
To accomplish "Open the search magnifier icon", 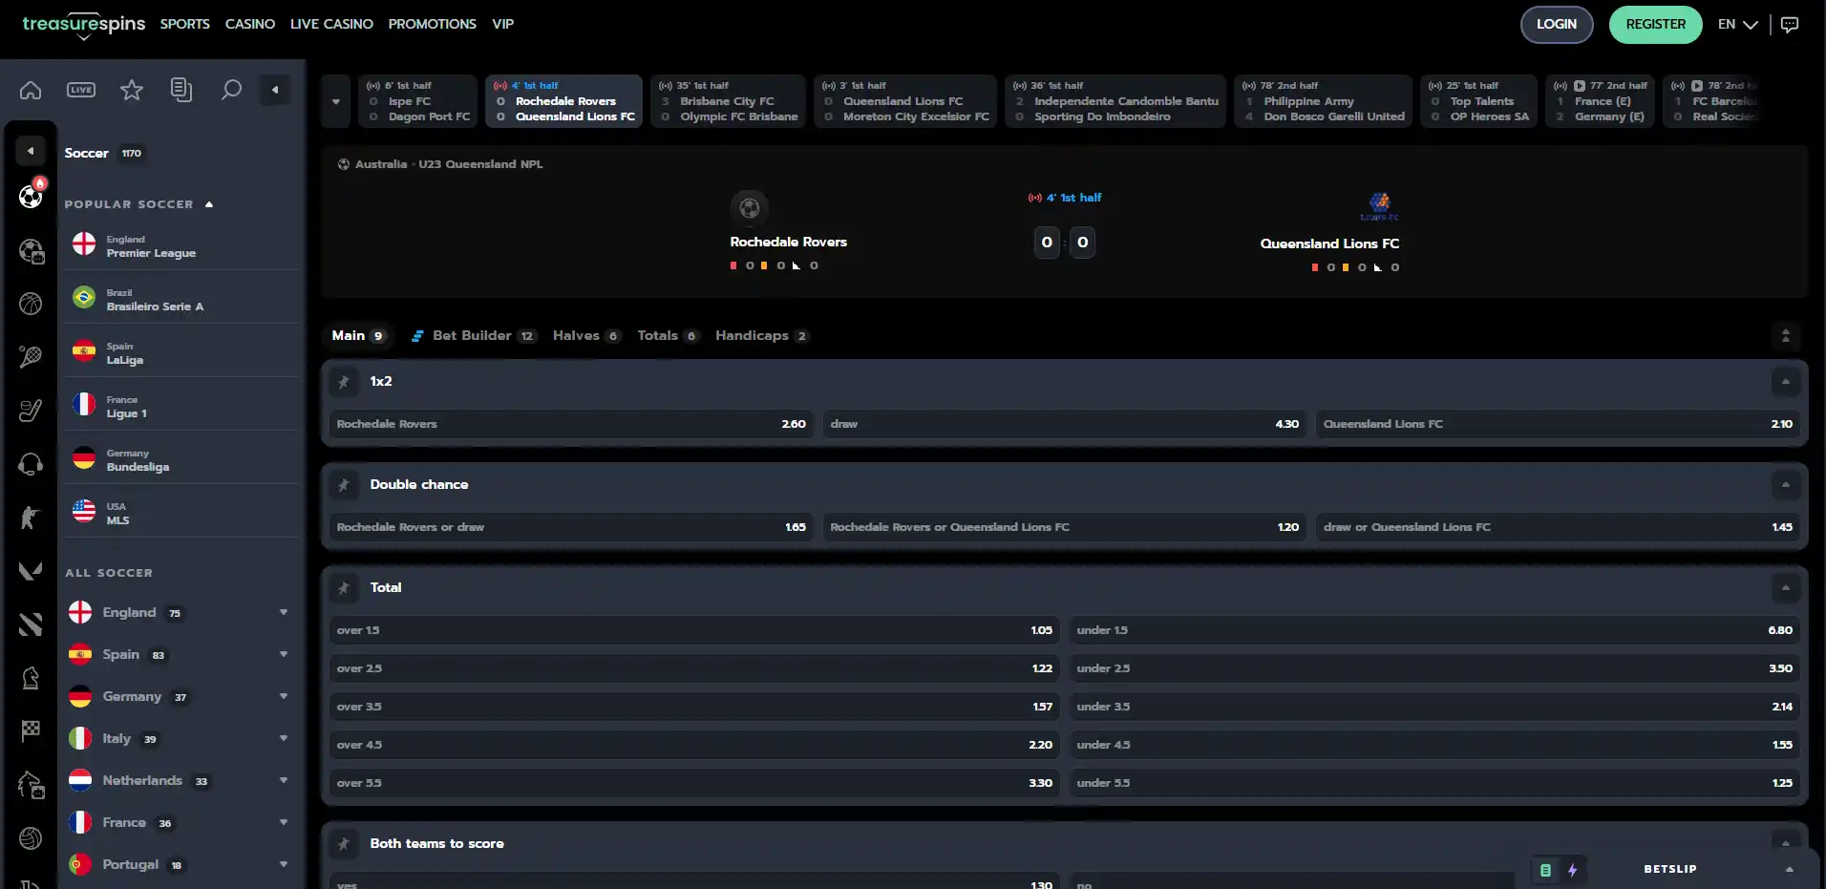I will [231, 90].
